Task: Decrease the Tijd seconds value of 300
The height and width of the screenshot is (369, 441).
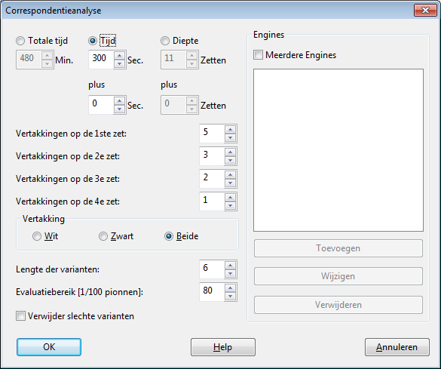Action: click(x=120, y=64)
